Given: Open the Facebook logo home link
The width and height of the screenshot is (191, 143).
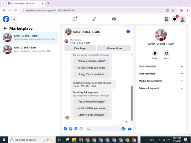Looking at the screenshot, I should (x=6, y=19).
